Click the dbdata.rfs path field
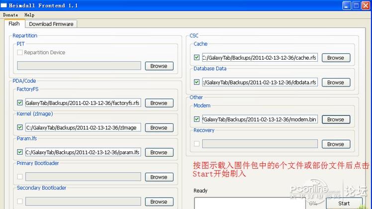Image resolution: width=372 pixels, height=209 pixels. [260, 82]
